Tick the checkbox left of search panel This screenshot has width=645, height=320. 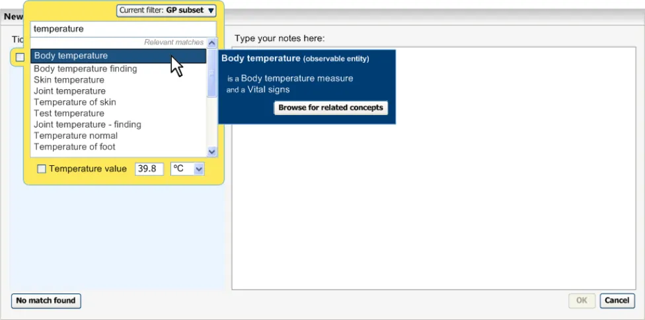tap(20, 58)
